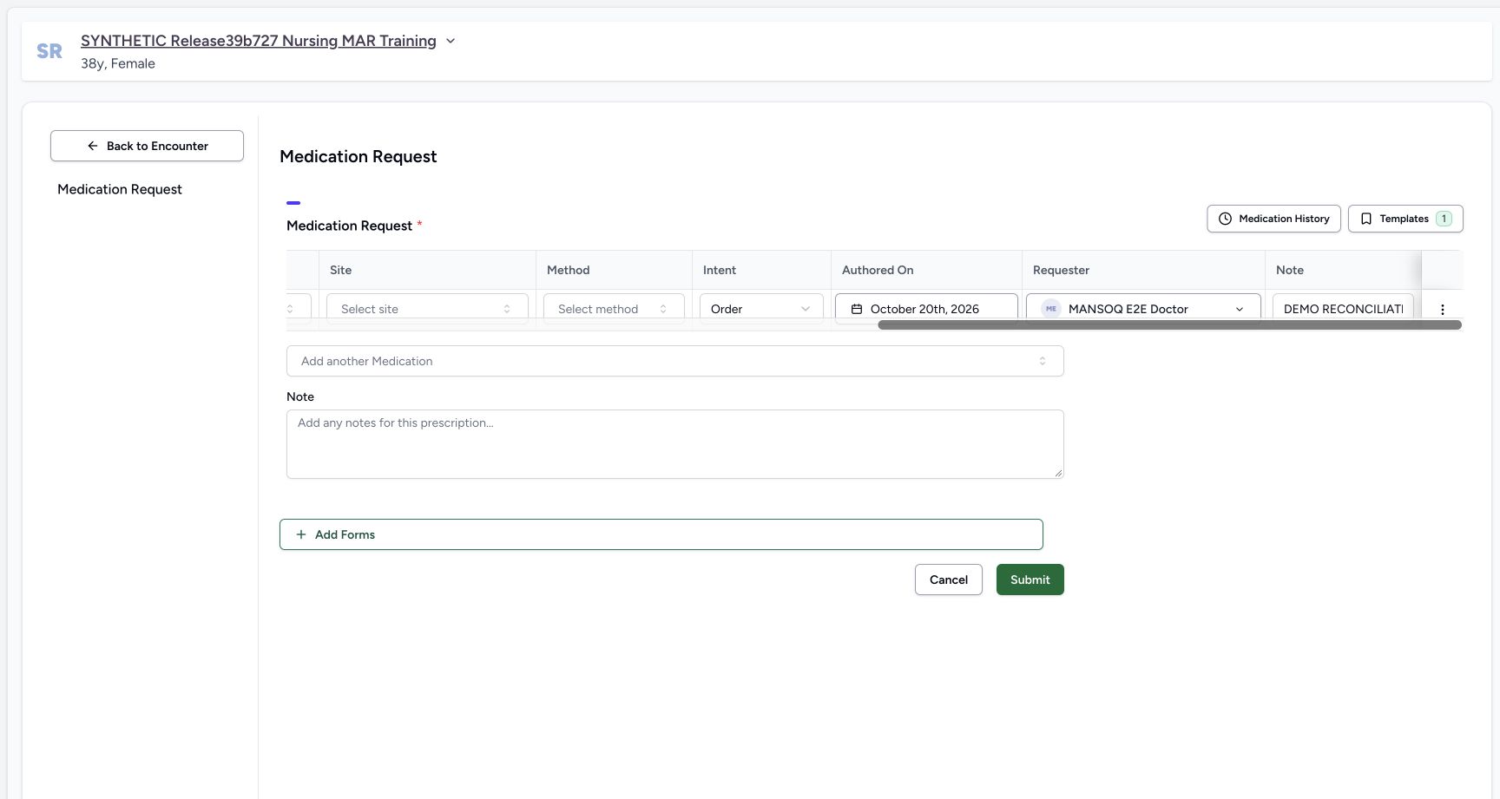
Task: Click the ME requester avatar badge
Action: point(1051,309)
